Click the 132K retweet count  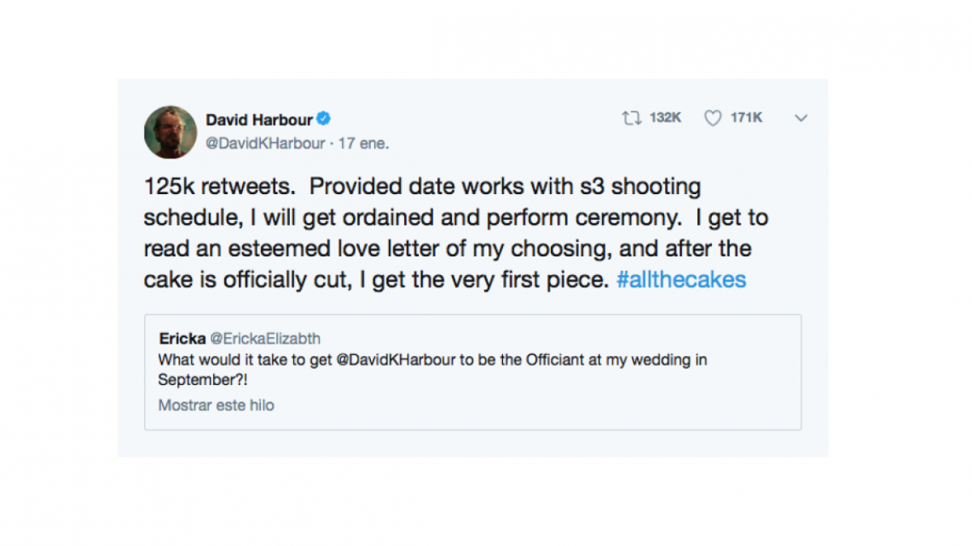[x=665, y=117]
